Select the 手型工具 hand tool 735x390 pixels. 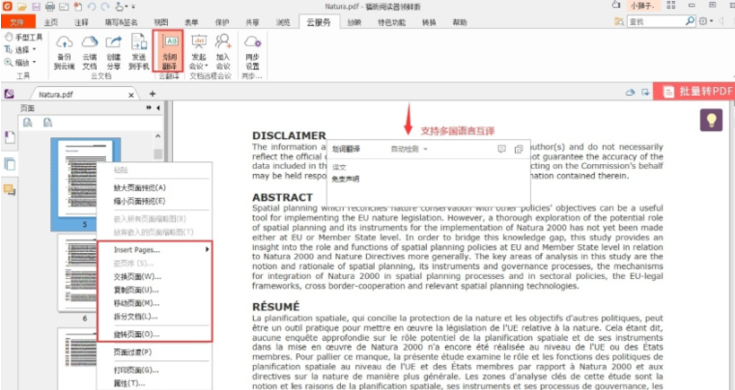[23, 37]
